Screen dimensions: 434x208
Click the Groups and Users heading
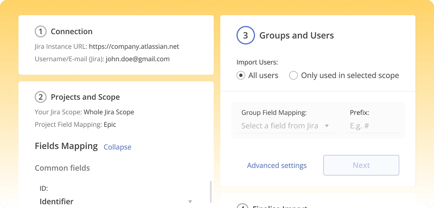coord(296,35)
